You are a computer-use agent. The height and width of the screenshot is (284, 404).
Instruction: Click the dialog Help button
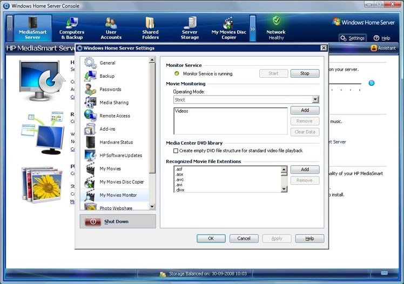point(309,239)
